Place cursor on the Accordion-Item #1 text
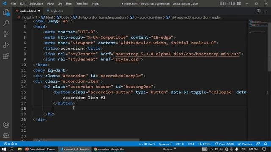The width and height of the screenshot is (271, 152). [84, 98]
